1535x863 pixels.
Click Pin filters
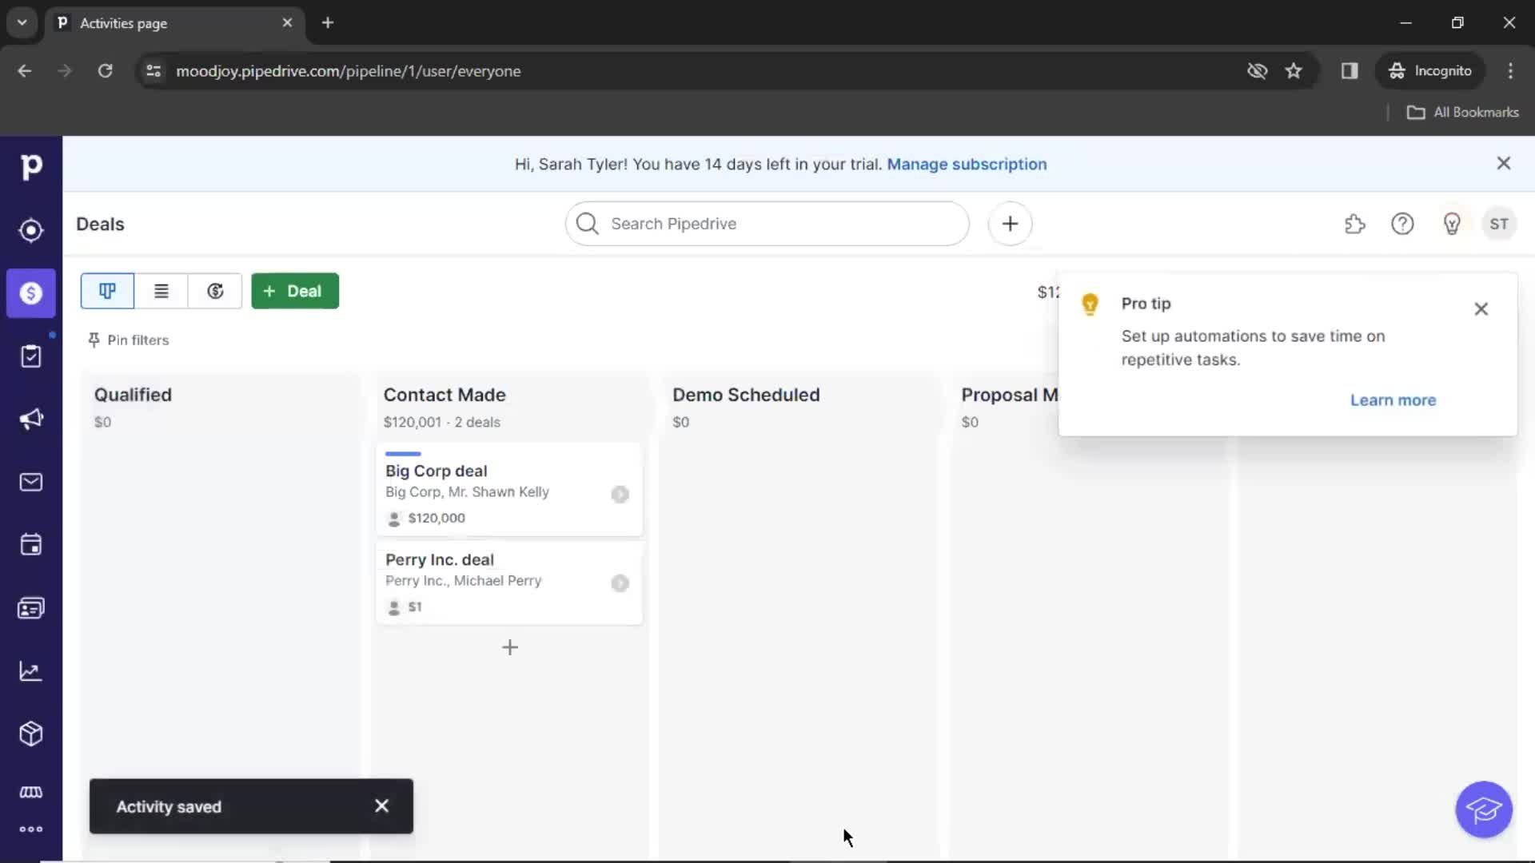(x=128, y=340)
